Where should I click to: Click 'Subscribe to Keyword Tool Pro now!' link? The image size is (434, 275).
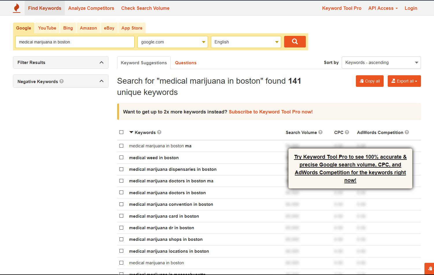pos(271,112)
